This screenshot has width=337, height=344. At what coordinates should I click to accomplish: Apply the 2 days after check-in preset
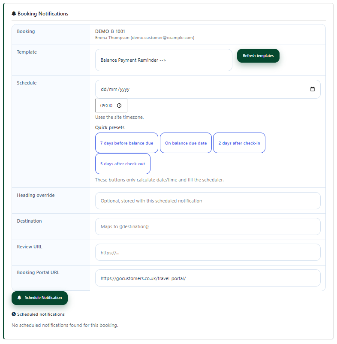click(x=239, y=143)
